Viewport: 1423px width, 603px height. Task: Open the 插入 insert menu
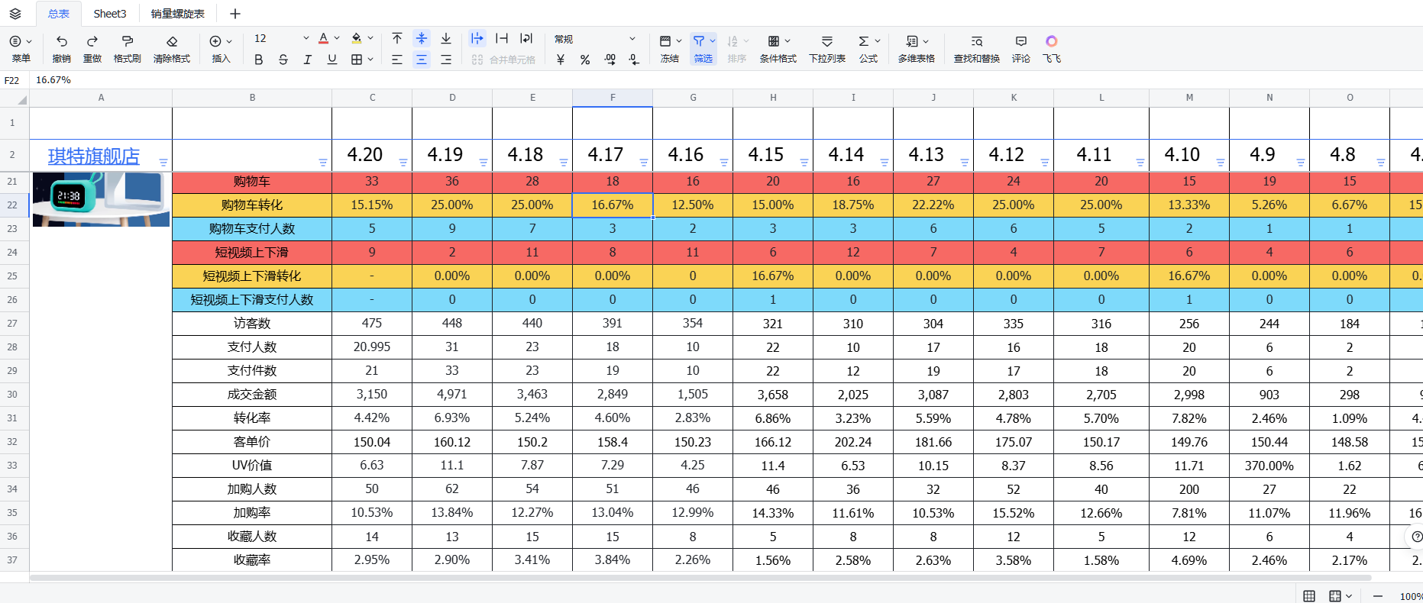(x=221, y=48)
